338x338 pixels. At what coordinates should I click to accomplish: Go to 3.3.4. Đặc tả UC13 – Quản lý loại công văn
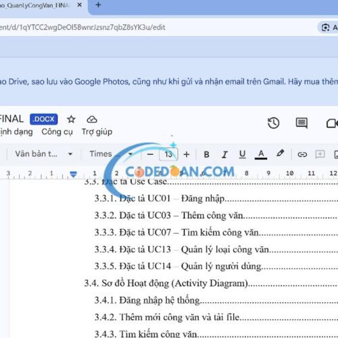tap(182, 249)
